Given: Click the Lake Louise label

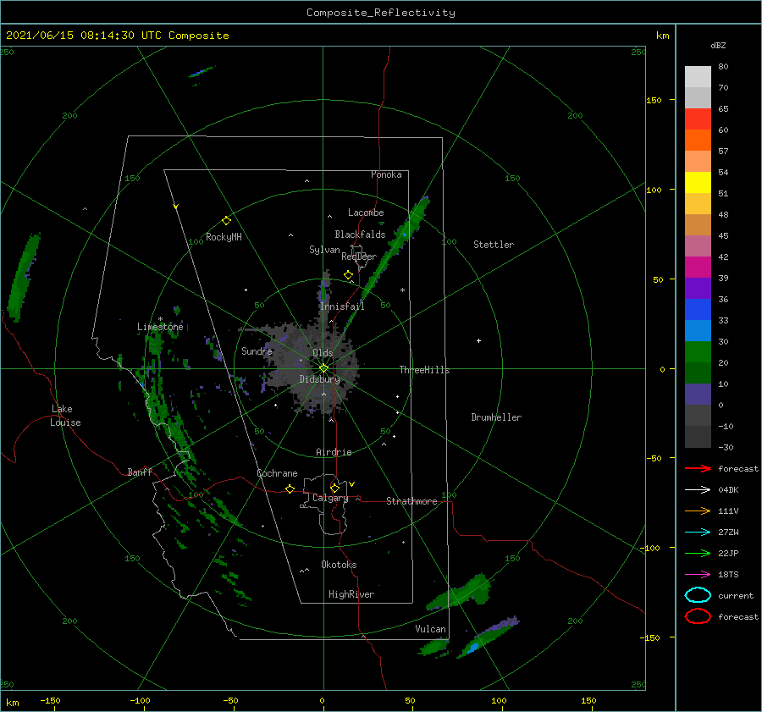Looking at the screenshot, I should [x=65, y=416].
